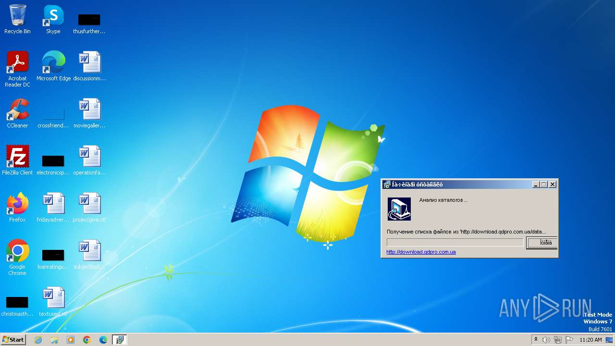Viewport: 615px width, 346px height.
Task: Click the Show Desktop button
Action: (610, 340)
